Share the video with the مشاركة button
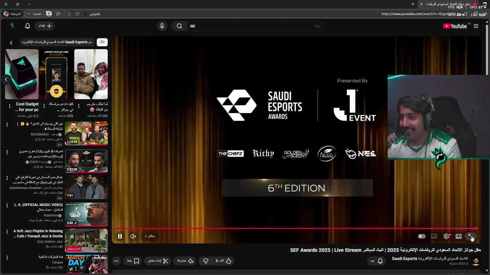 pyautogui.click(x=185, y=261)
